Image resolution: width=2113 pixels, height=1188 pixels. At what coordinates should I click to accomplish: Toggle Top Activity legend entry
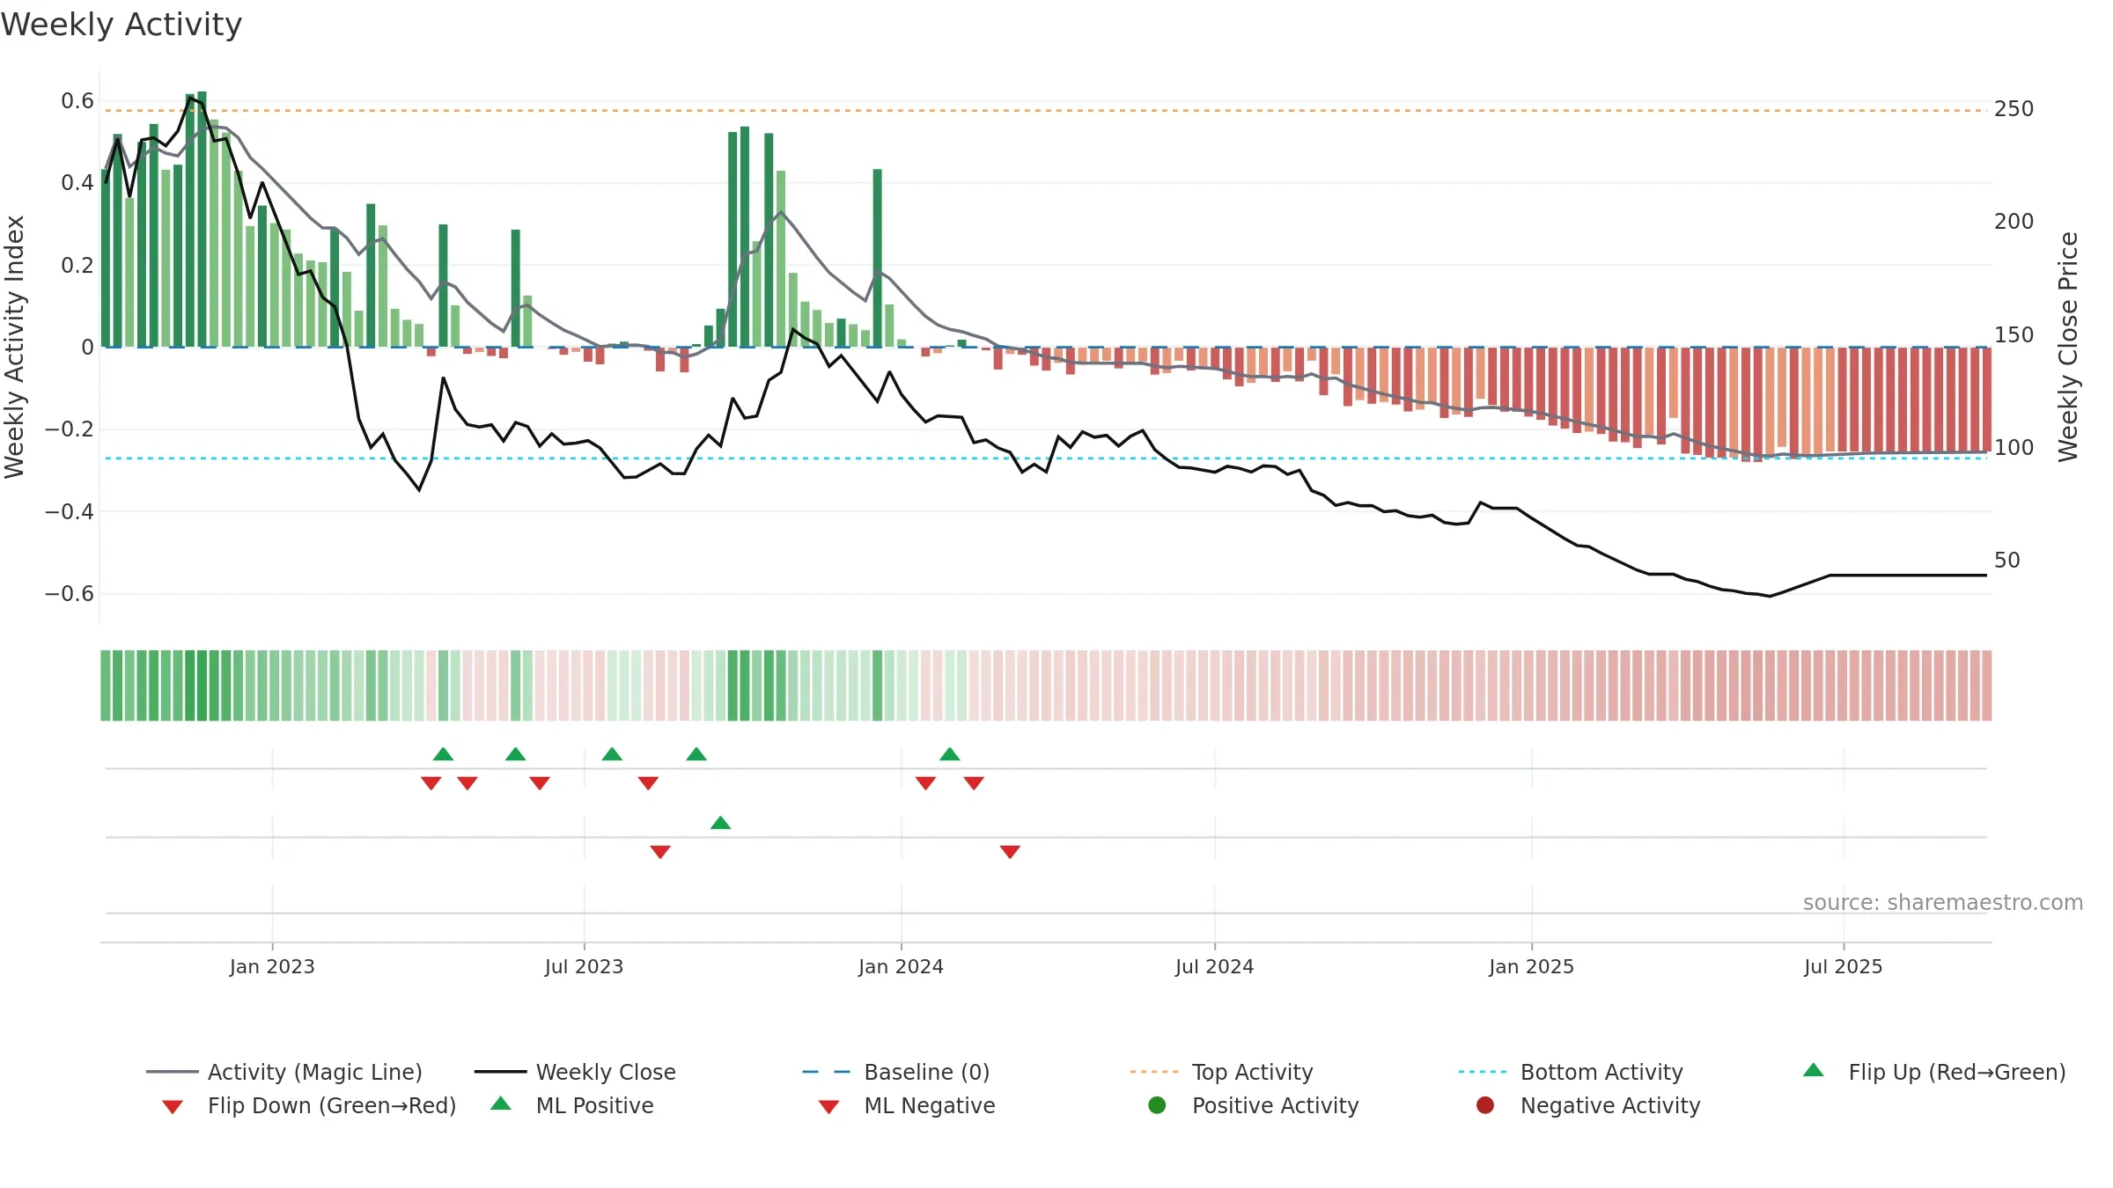point(1221,1072)
